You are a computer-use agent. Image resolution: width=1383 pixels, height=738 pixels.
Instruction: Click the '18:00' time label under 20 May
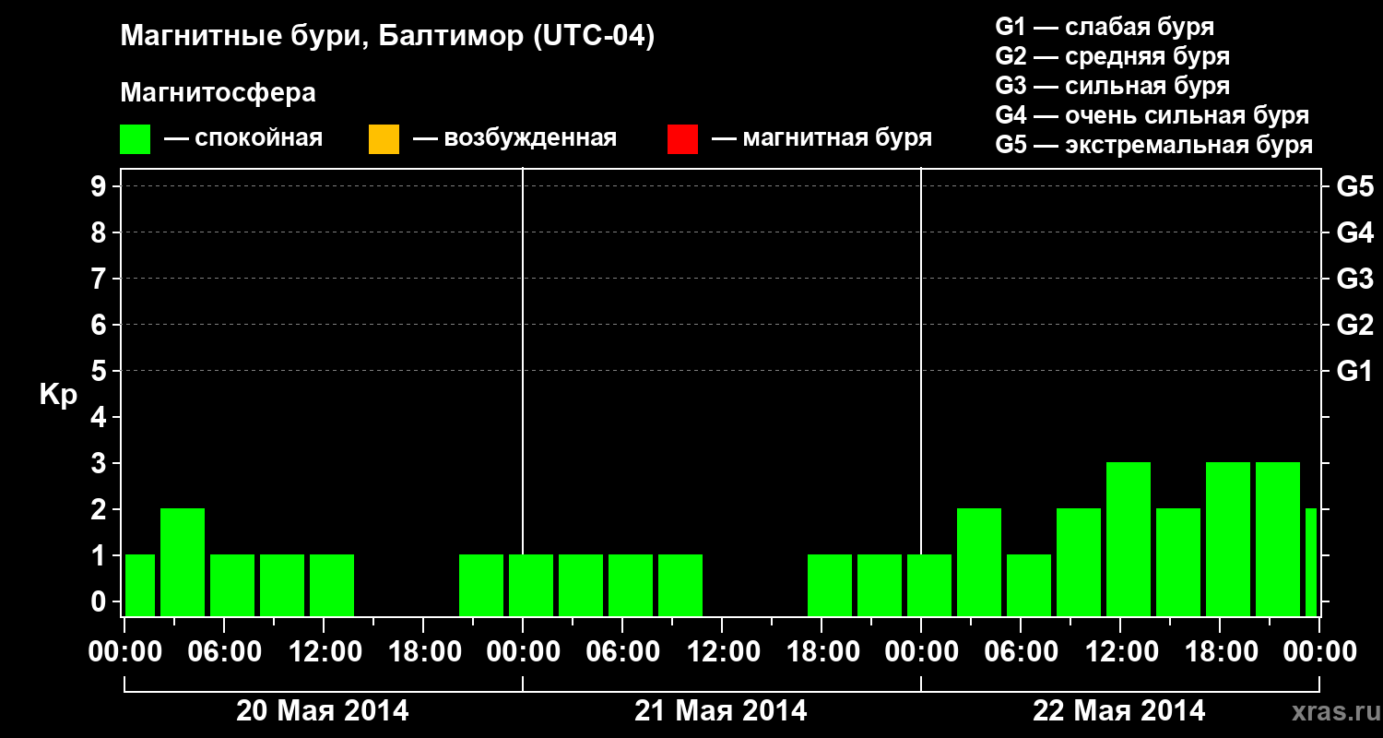coord(423,652)
